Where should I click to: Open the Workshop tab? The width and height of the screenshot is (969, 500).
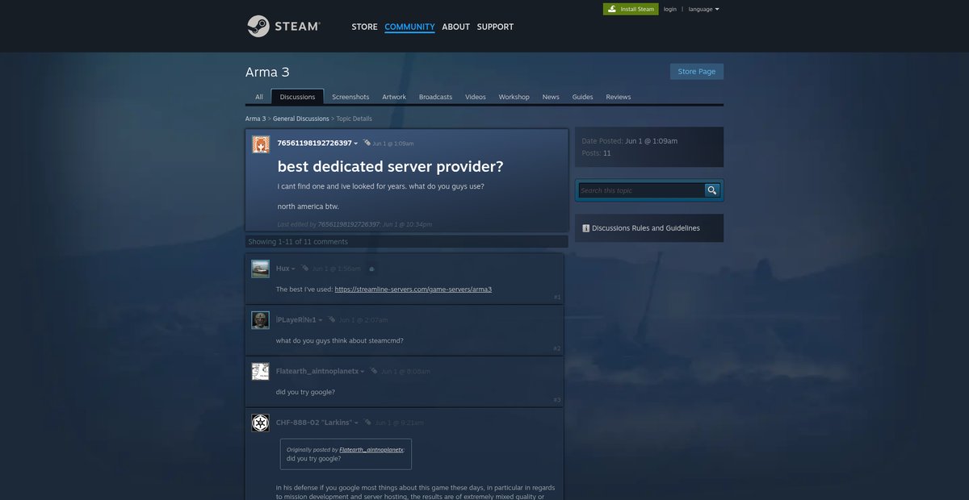(x=514, y=97)
